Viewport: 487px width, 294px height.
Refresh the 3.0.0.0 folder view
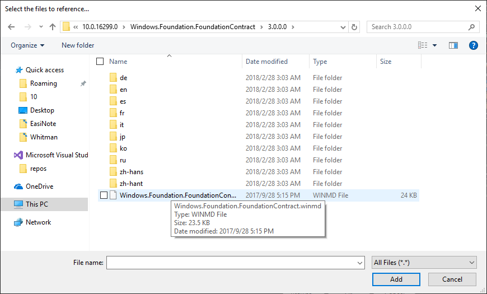tap(354, 27)
